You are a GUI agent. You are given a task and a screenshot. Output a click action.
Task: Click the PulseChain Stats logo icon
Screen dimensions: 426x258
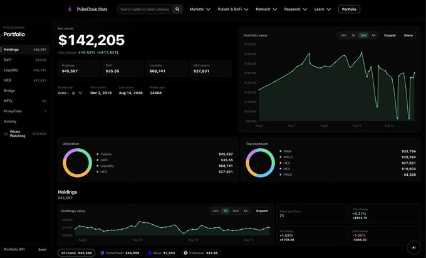[x=70, y=9]
